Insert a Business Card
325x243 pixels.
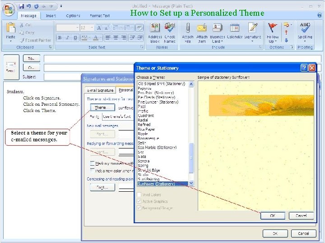coord(218,33)
